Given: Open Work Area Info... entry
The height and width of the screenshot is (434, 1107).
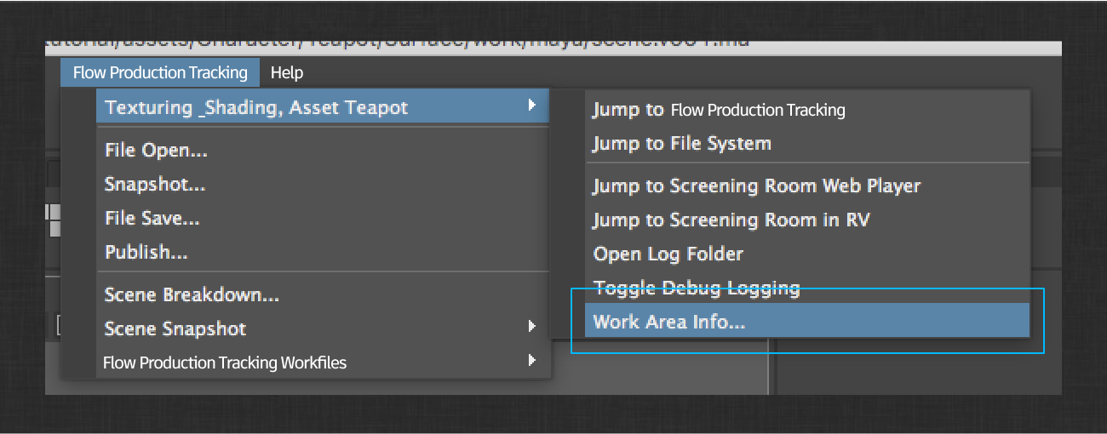Looking at the screenshot, I should click(669, 322).
